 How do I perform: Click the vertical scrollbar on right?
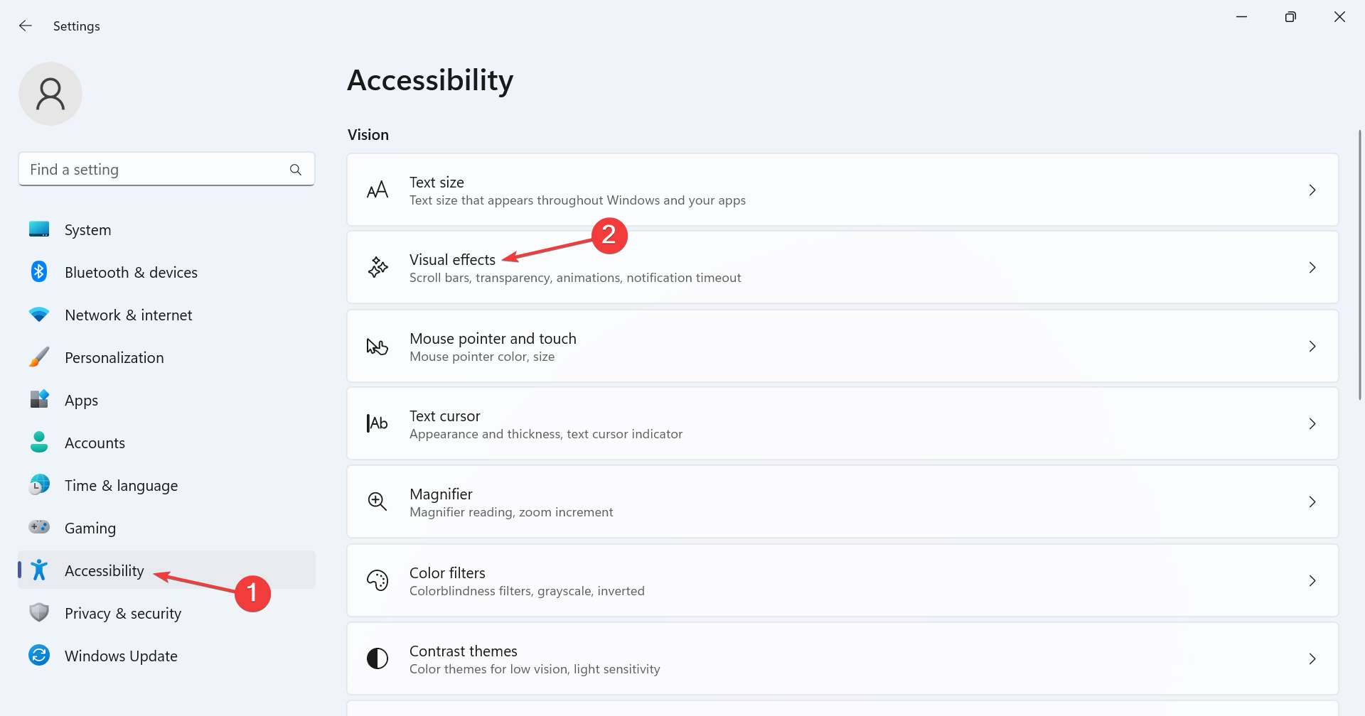1359,264
